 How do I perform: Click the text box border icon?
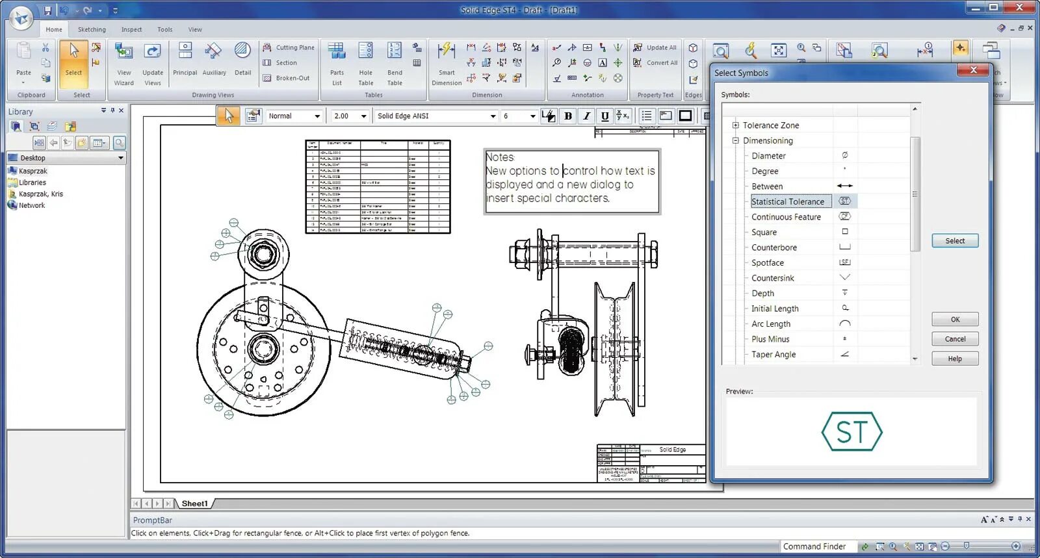pyautogui.click(x=685, y=116)
